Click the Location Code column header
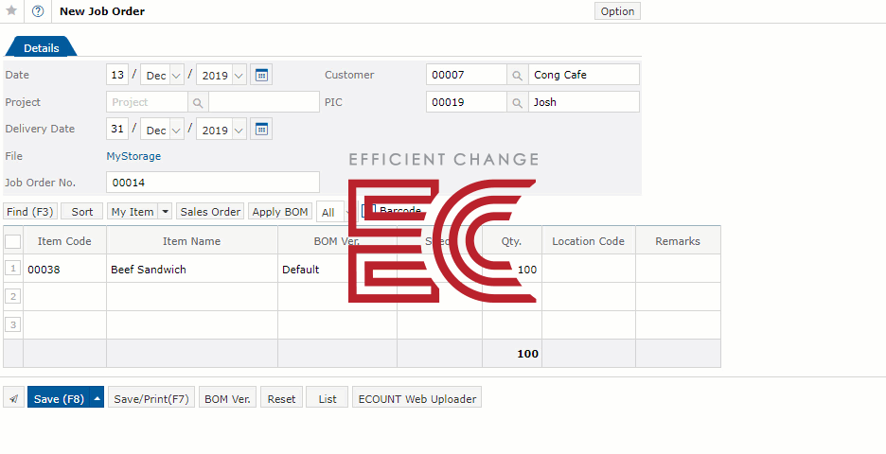Viewport: 886px width, 454px height. 588,241
